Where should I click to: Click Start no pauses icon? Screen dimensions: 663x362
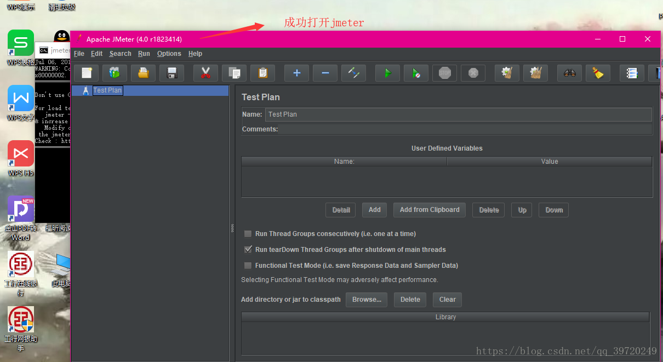tap(416, 73)
